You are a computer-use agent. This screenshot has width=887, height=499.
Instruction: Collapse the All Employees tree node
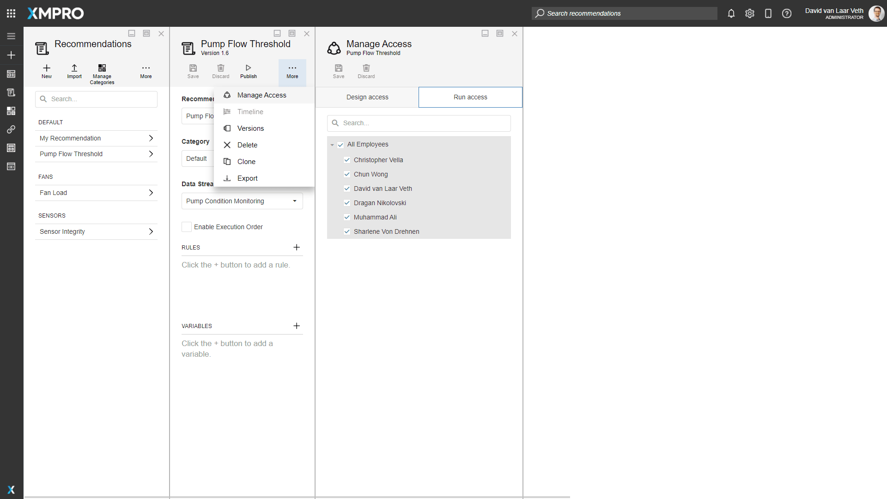(x=332, y=145)
